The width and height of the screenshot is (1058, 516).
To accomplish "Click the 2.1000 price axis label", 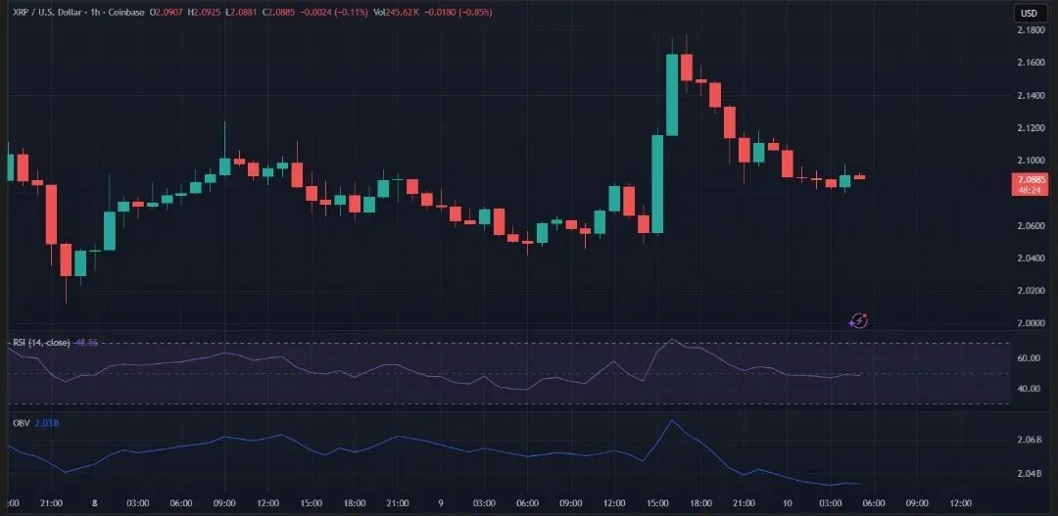I will click(x=1029, y=161).
